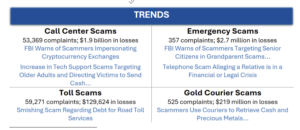Follow Scammers Use Couriers to Retrieve Cash link
The image size is (300, 130).
(222, 114)
